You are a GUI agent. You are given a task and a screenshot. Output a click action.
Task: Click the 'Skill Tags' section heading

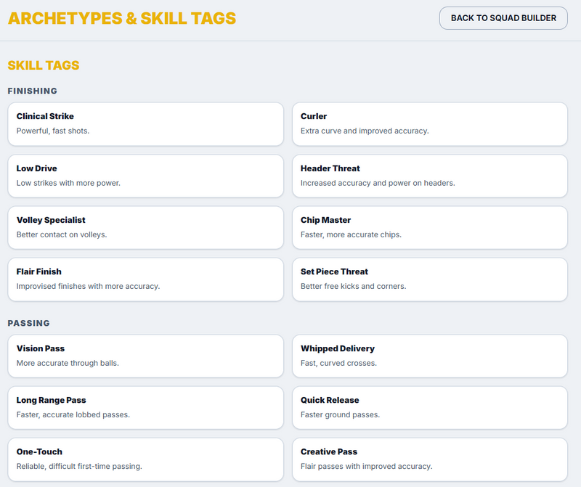(x=44, y=65)
